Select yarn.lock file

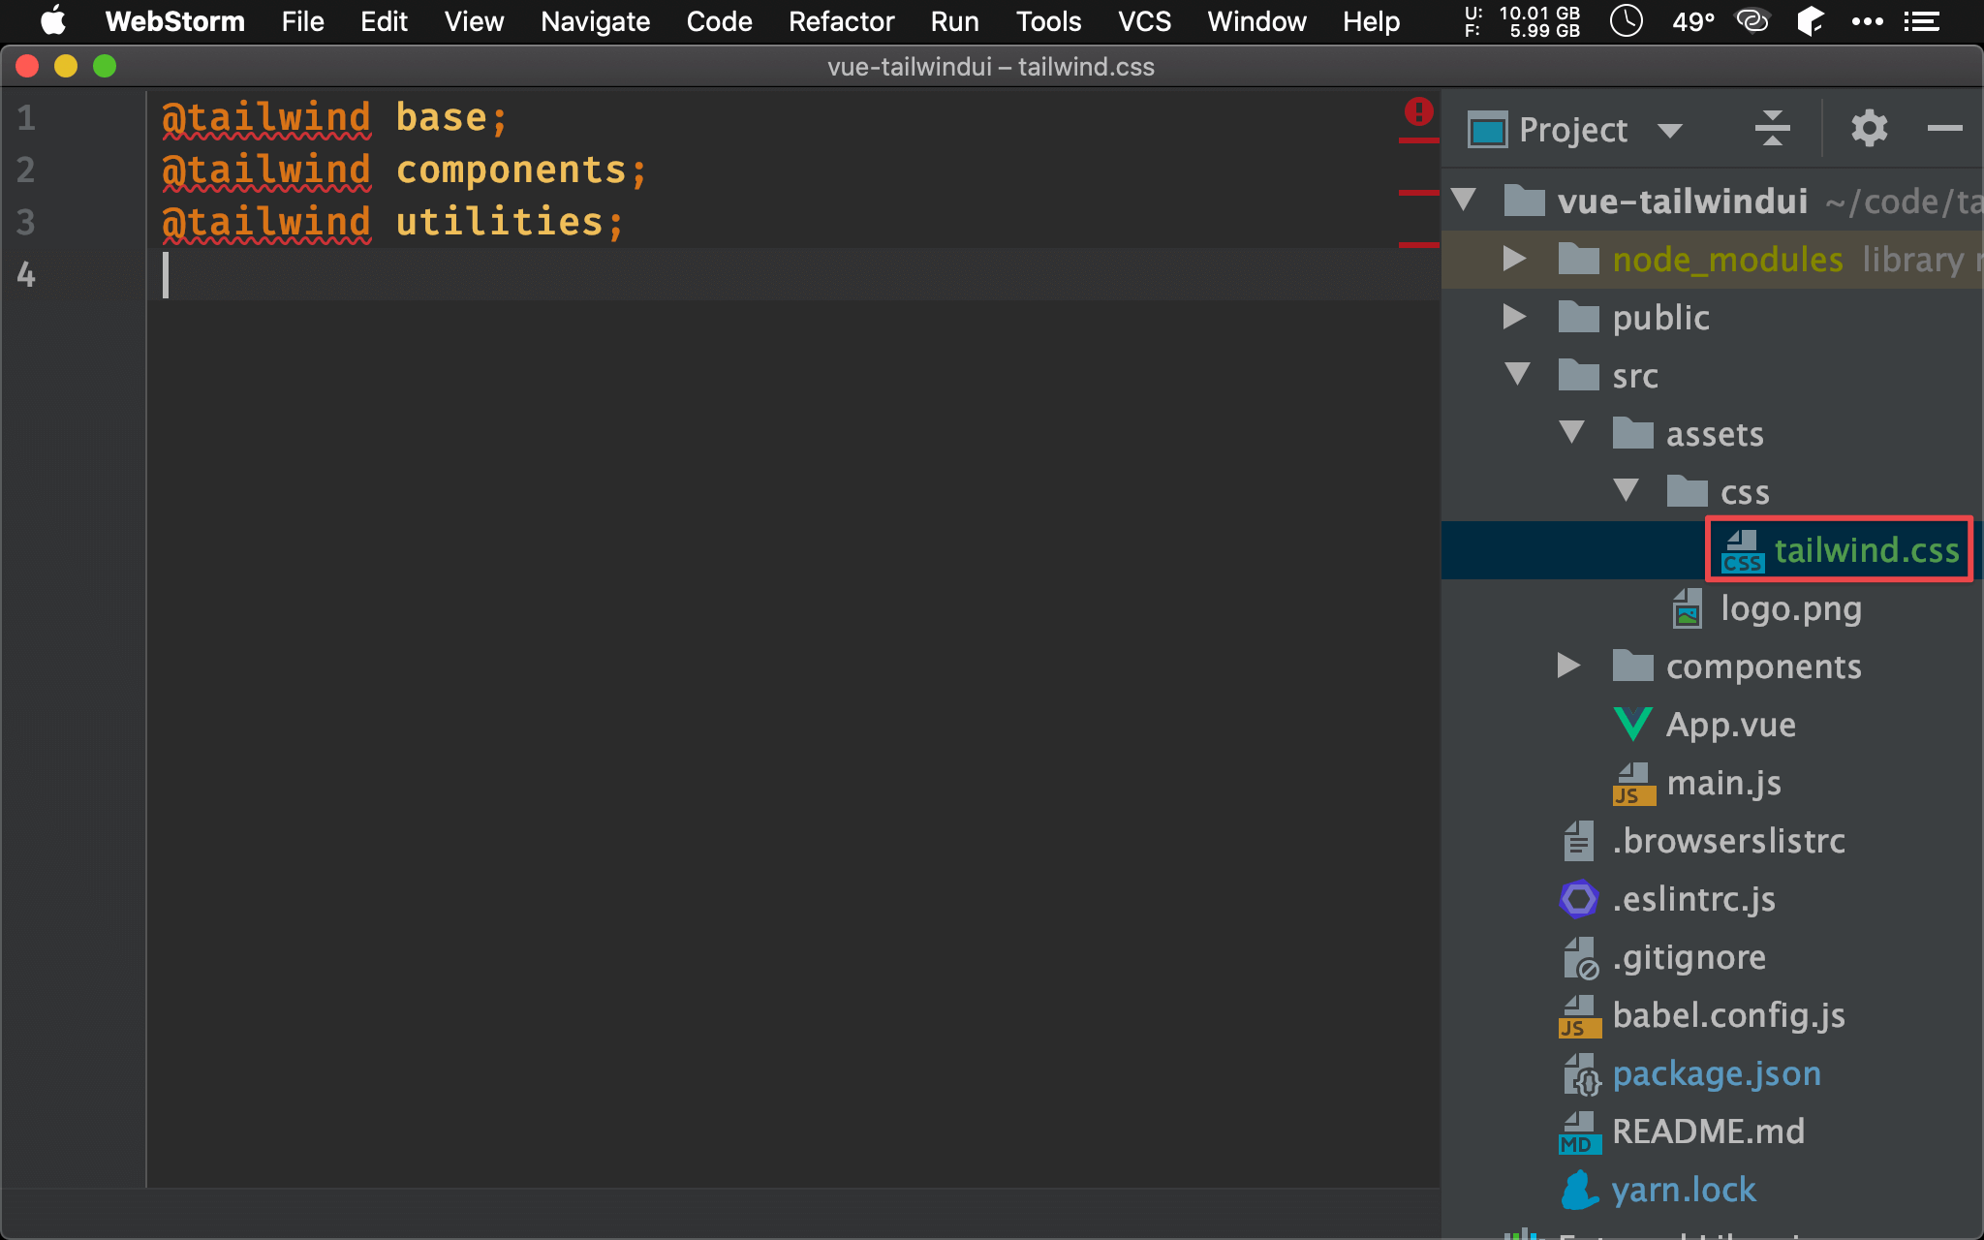pyautogui.click(x=1683, y=1190)
